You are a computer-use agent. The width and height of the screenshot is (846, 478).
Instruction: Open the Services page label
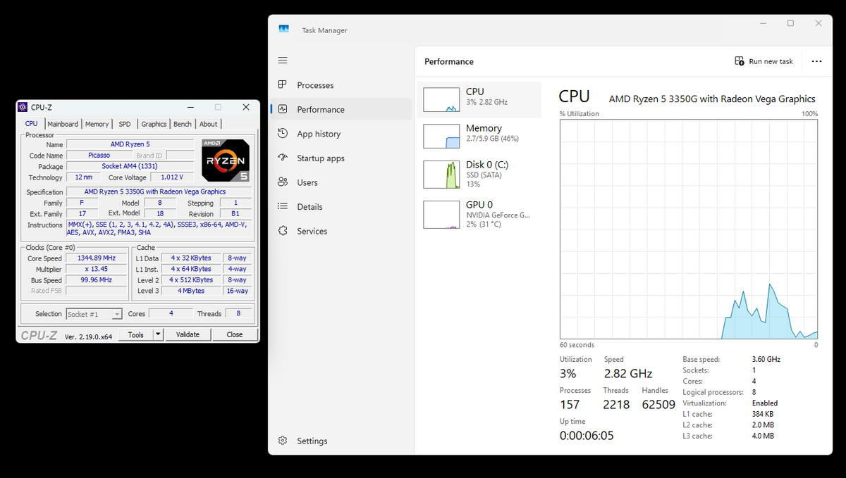[312, 231]
